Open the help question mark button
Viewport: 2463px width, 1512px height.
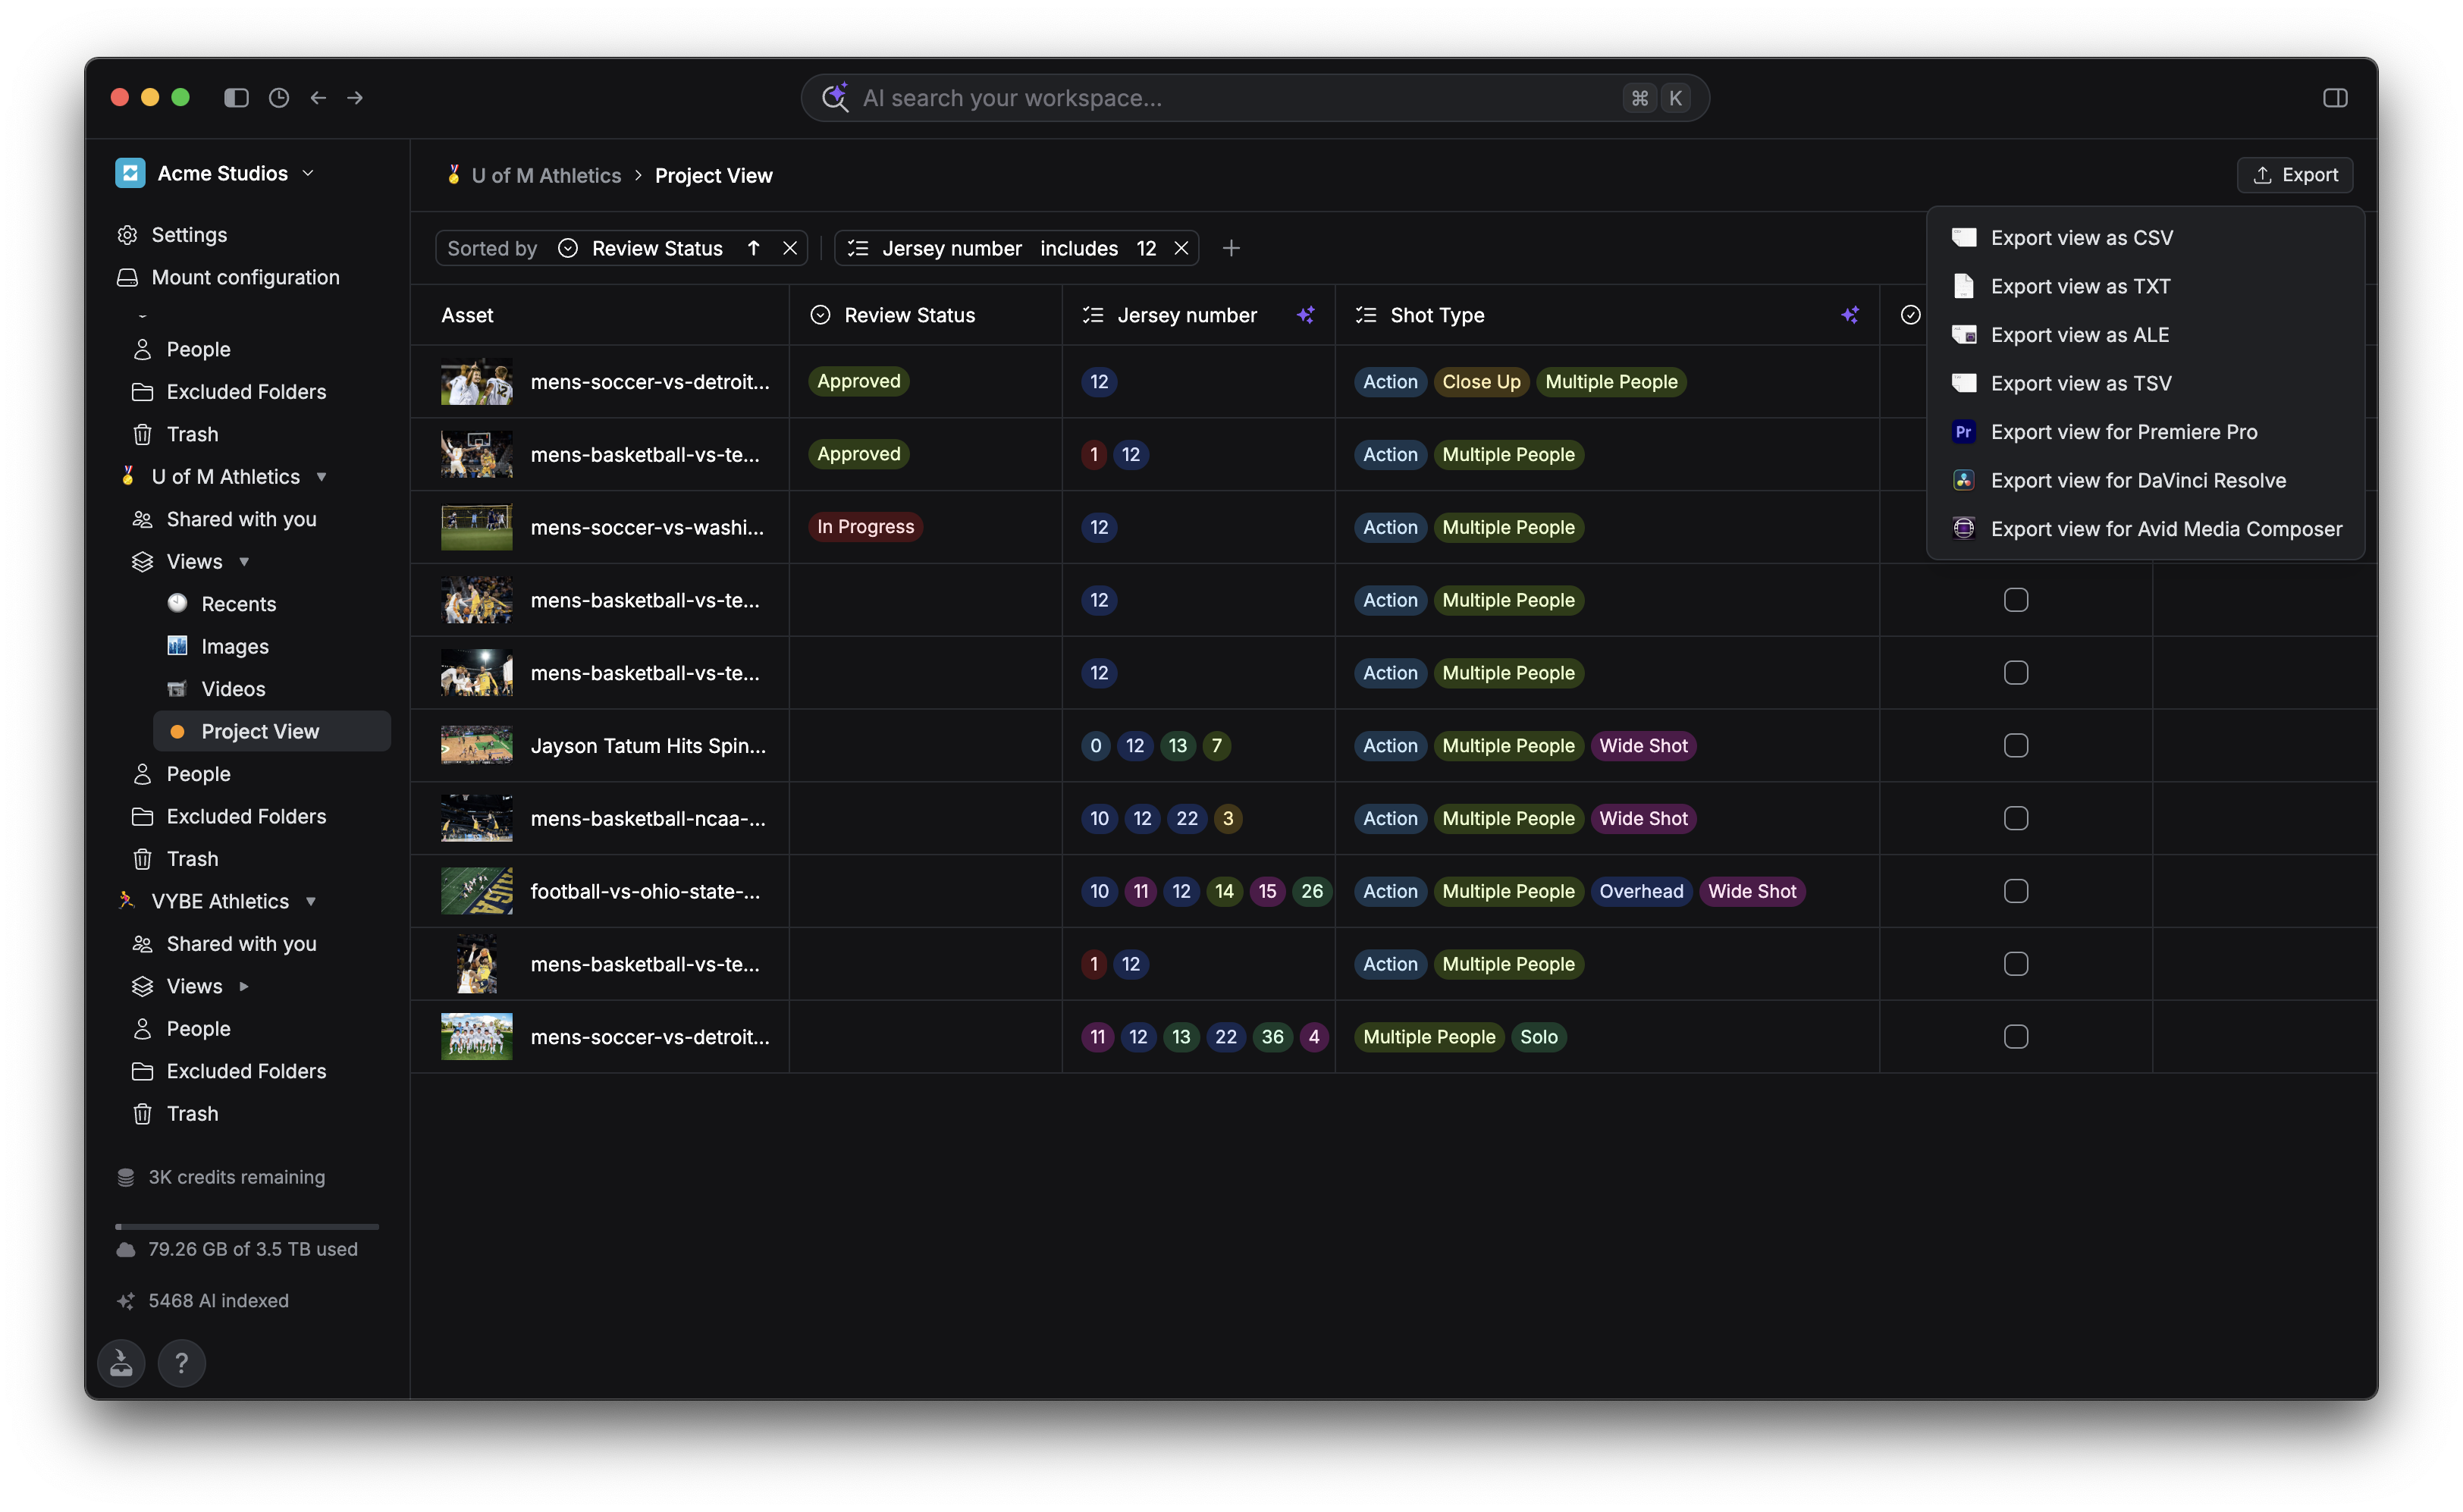point(181,1362)
